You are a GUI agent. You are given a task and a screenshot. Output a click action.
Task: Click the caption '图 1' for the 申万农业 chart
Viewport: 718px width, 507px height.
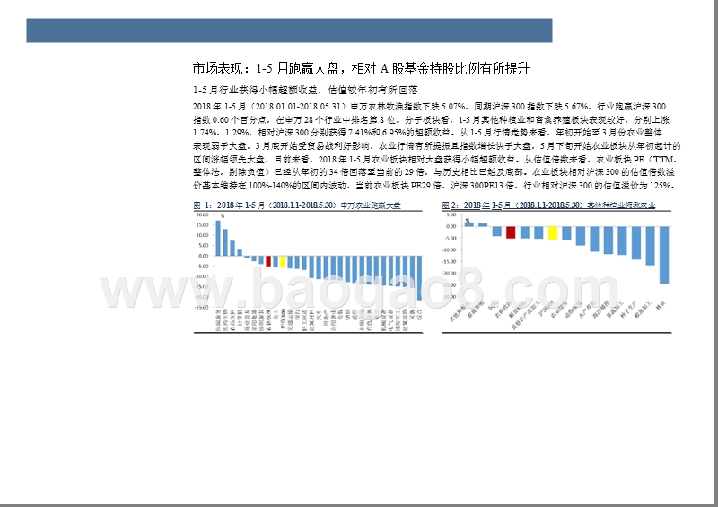point(201,205)
